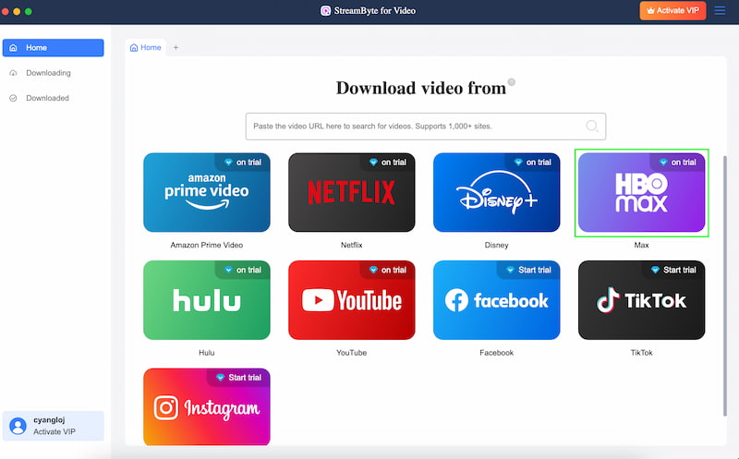Click the Activate VIP button in title bar
739x459 pixels.
pos(672,10)
